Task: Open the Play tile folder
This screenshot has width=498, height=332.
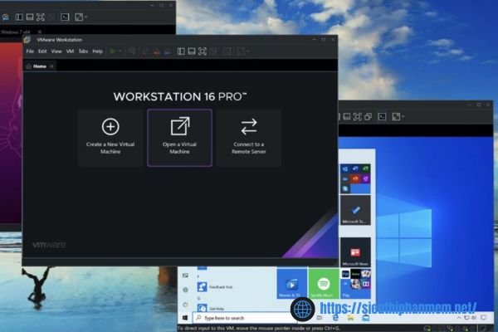Action: tap(355, 284)
